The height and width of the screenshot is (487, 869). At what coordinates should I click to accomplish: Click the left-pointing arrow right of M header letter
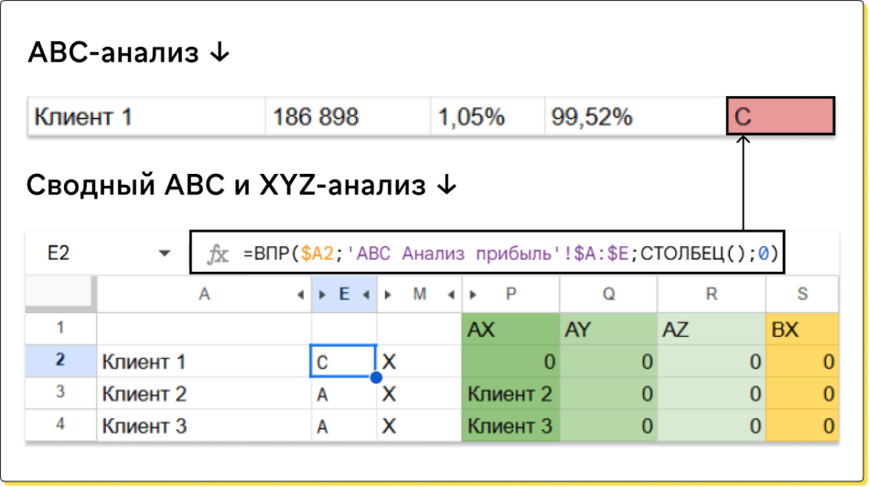tap(451, 295)
